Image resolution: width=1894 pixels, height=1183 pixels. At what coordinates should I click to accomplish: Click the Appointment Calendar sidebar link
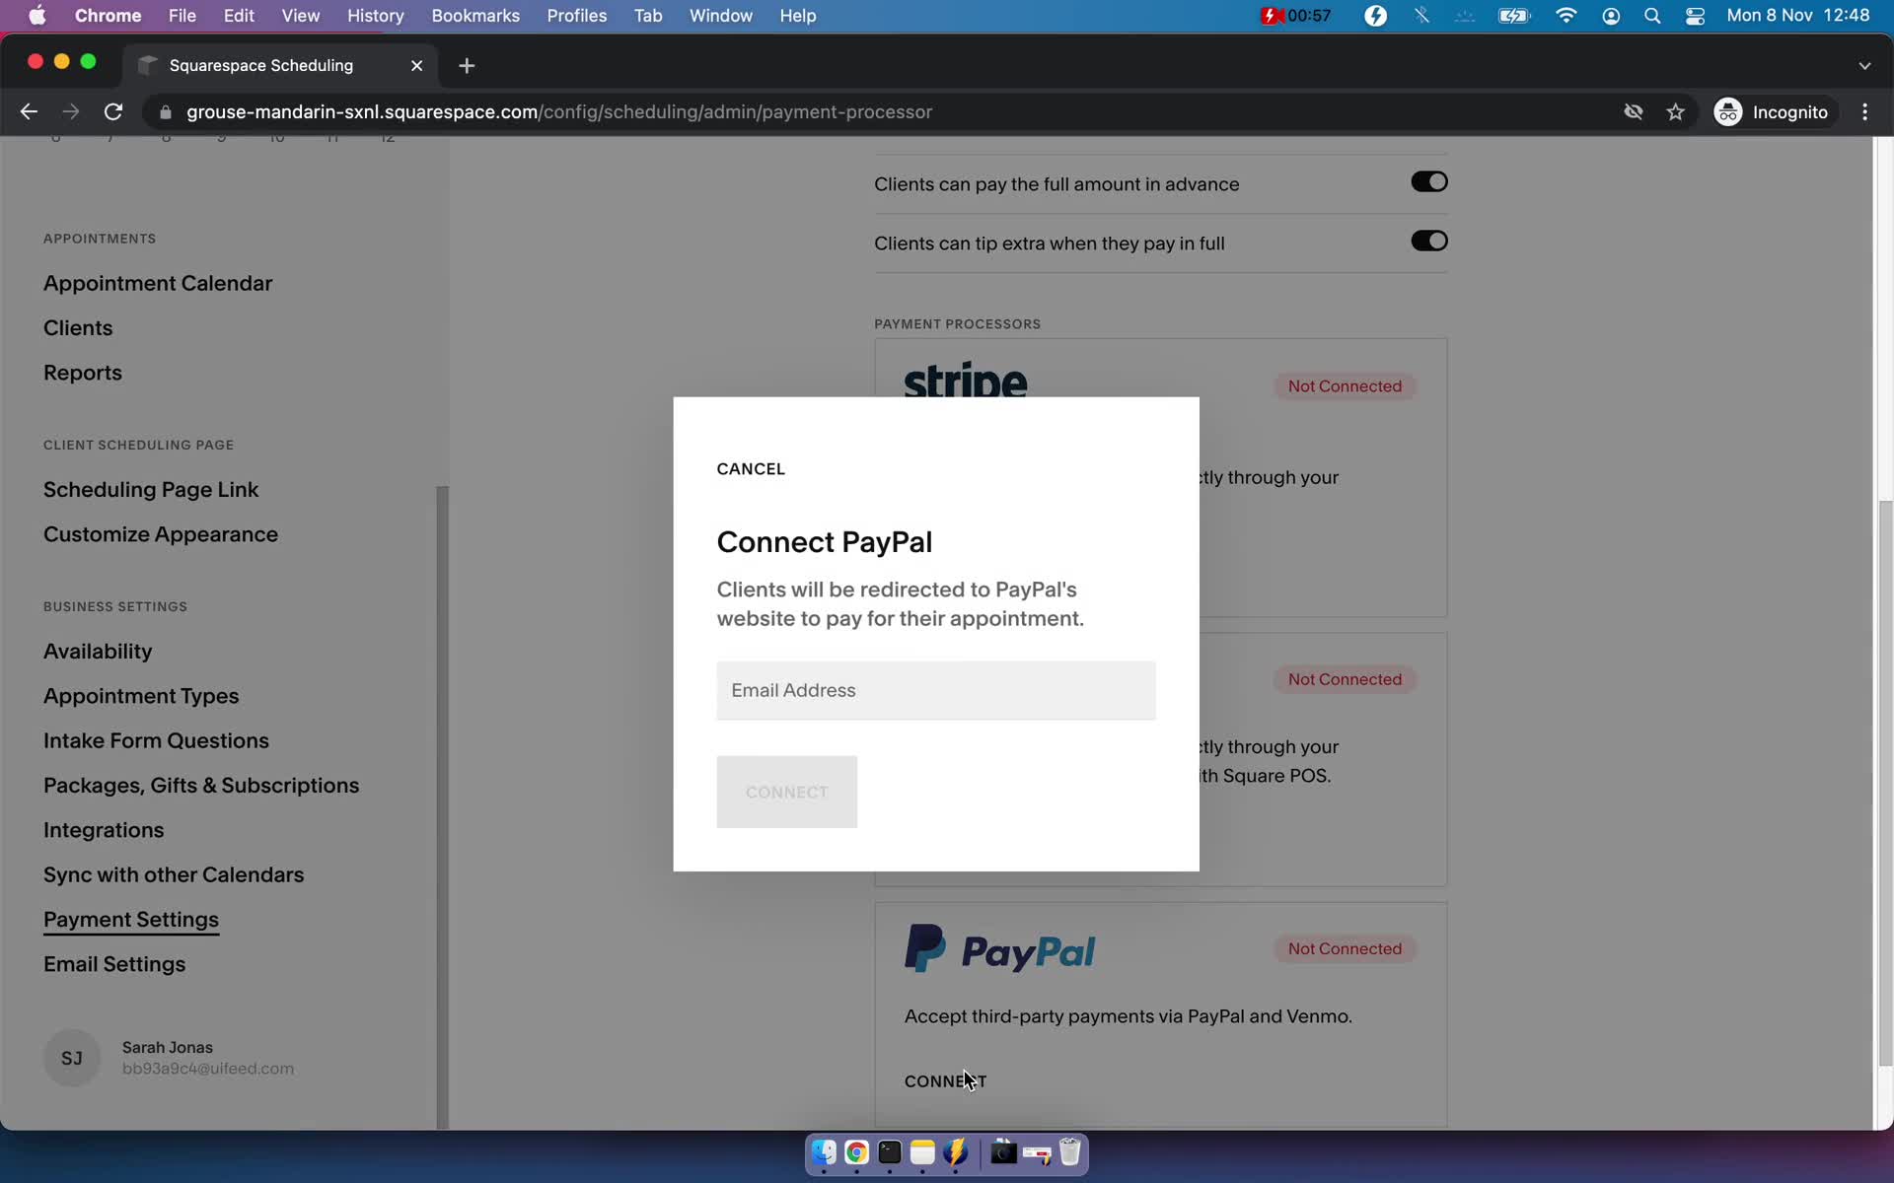coord(158,284)
